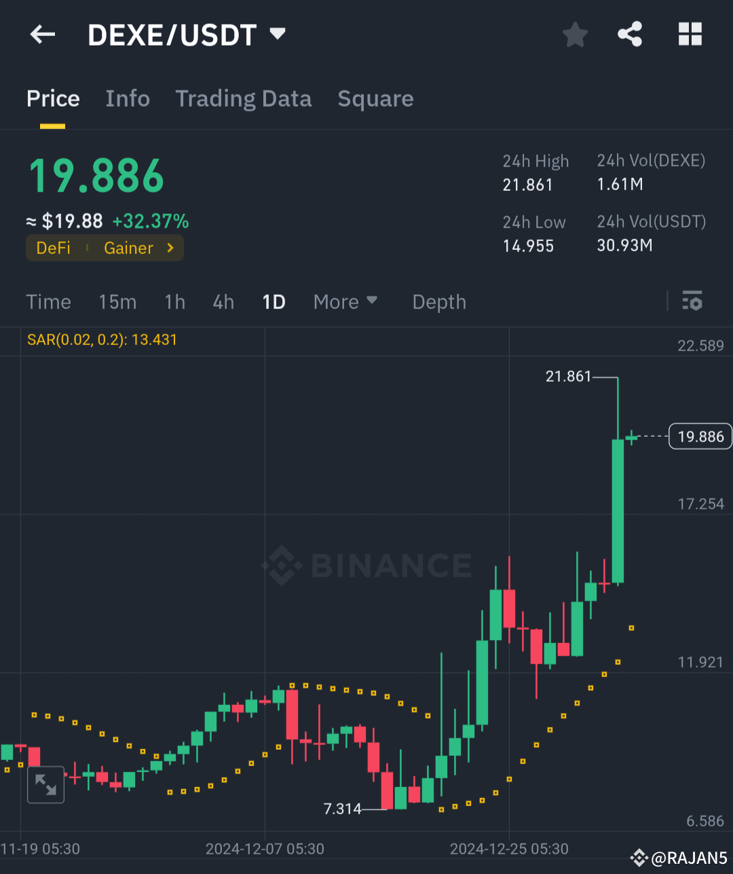The width and height of the screenshot is (733, 874).
Task: Switch chart to 15m interval
Action: [x=117, y=302]
